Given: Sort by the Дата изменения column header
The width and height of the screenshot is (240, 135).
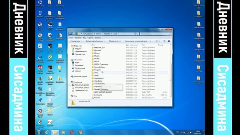Looking at the screenshot, I should [132, 45].
